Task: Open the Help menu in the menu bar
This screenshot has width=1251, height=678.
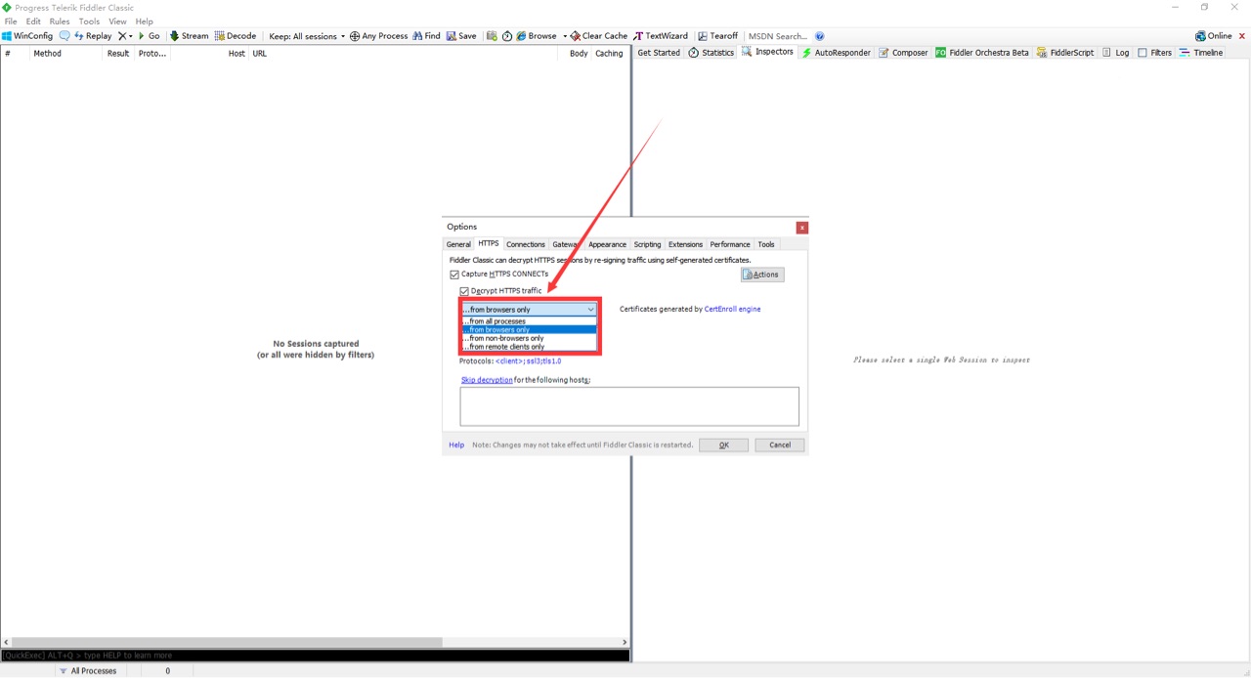Action: point(145,21)
